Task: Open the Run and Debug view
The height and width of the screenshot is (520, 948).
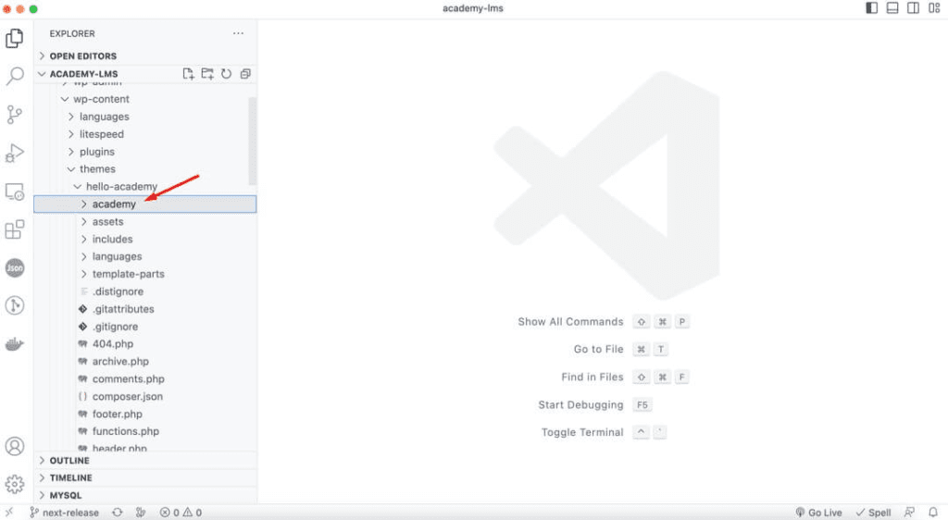Action: [x=15, y=153]
